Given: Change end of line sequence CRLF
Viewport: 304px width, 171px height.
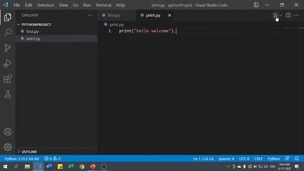Looking at the screenshot, I should click(x=258, y=159).
